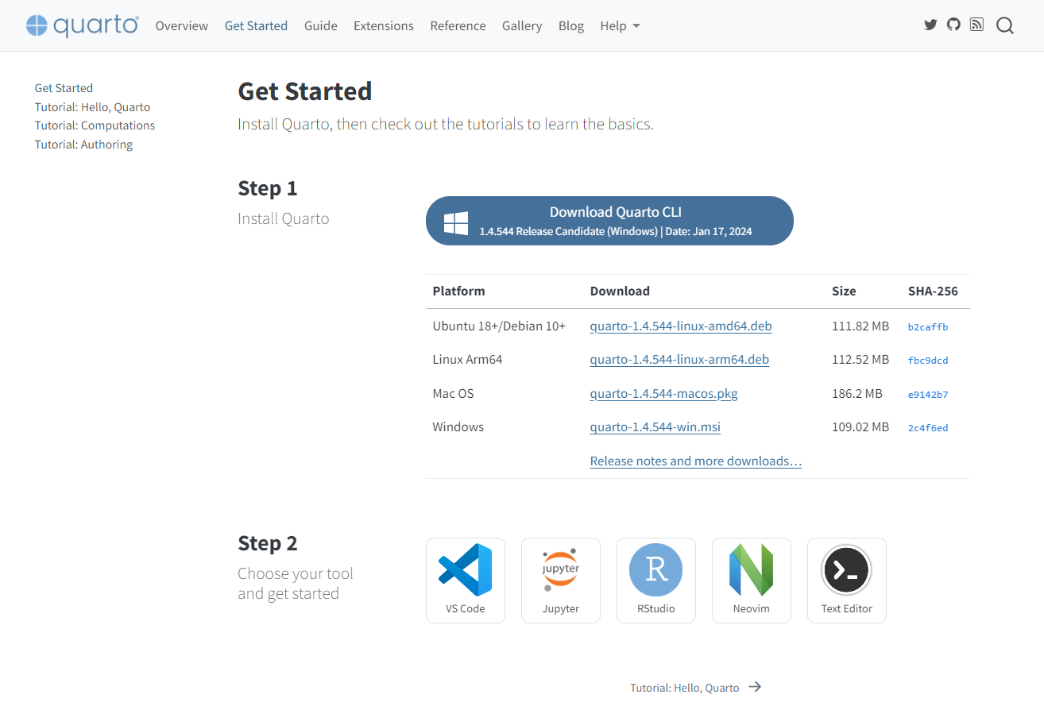This screenshot has height=710, width=1044.
Task: Click the Windows platform cell
Action: (x=458, y=426)
